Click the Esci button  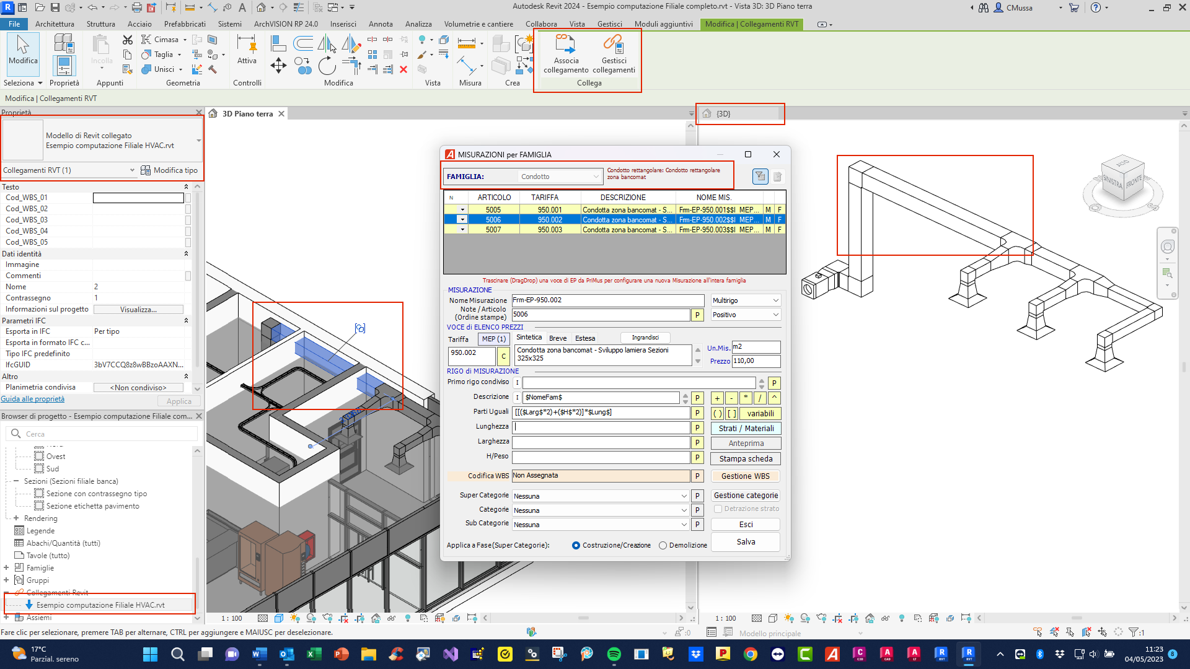[746, 525]
